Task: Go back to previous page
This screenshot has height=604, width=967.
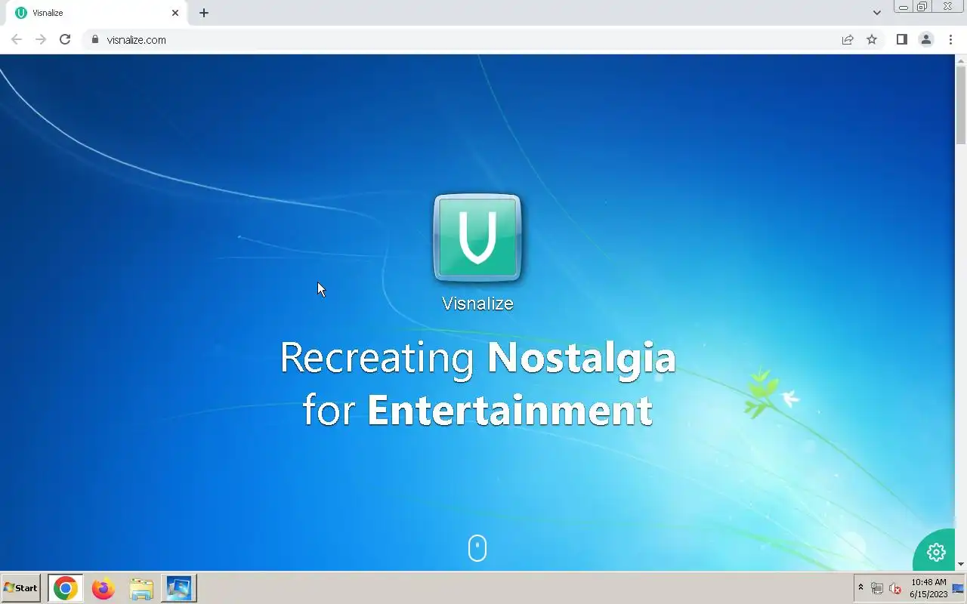Action: tap(17, 39)
